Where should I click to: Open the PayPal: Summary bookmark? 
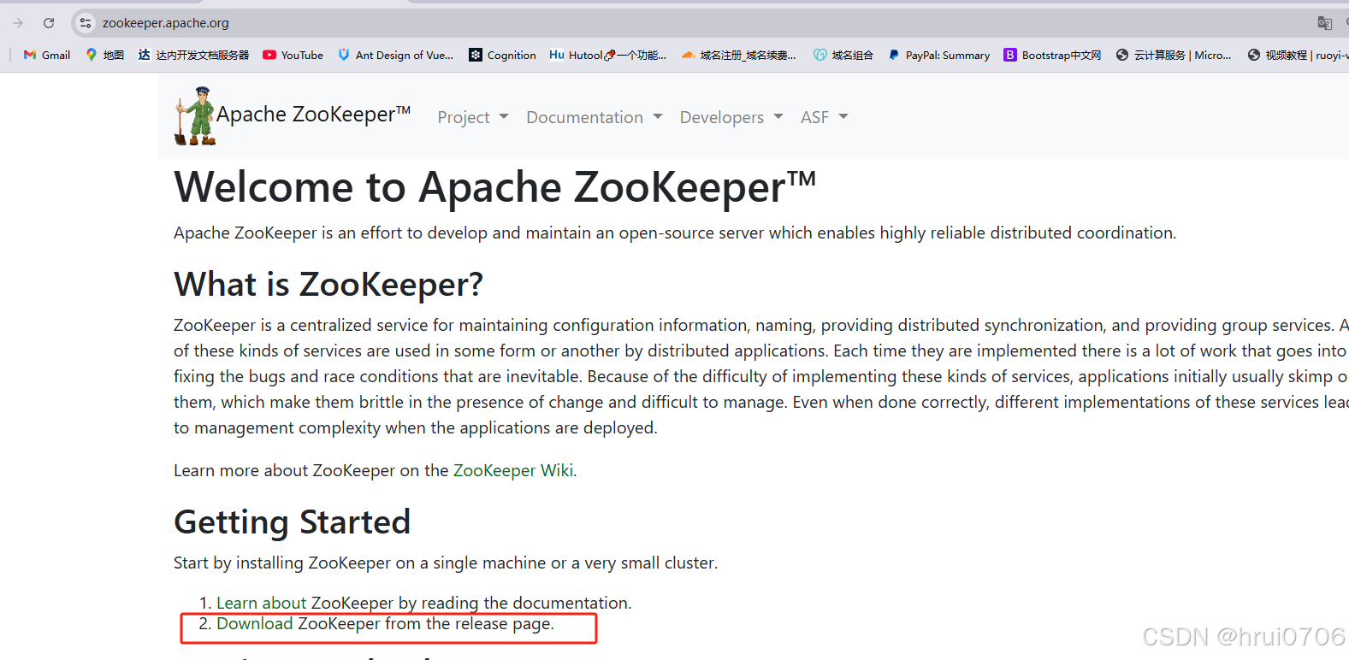939,55
